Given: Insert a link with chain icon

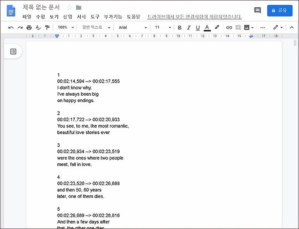Looking at the screenshot, I should [x=229, y=28].
